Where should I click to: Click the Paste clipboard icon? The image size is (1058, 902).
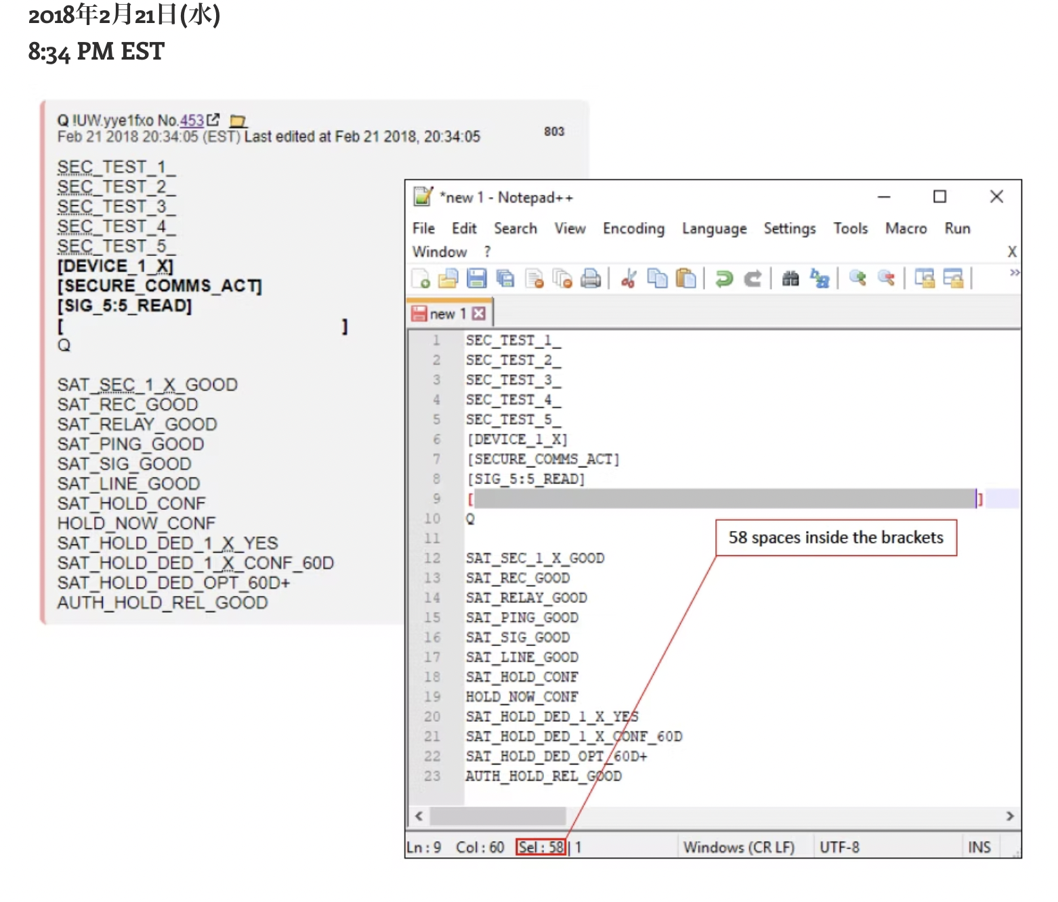pos(686,278)
